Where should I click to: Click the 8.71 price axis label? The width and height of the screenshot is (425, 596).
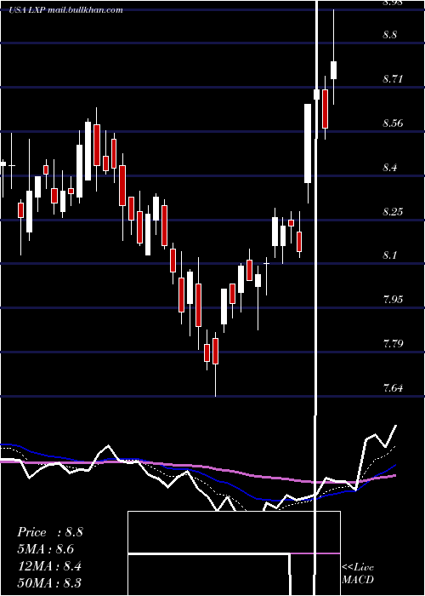pyautogui.click(x=393, y=79)
